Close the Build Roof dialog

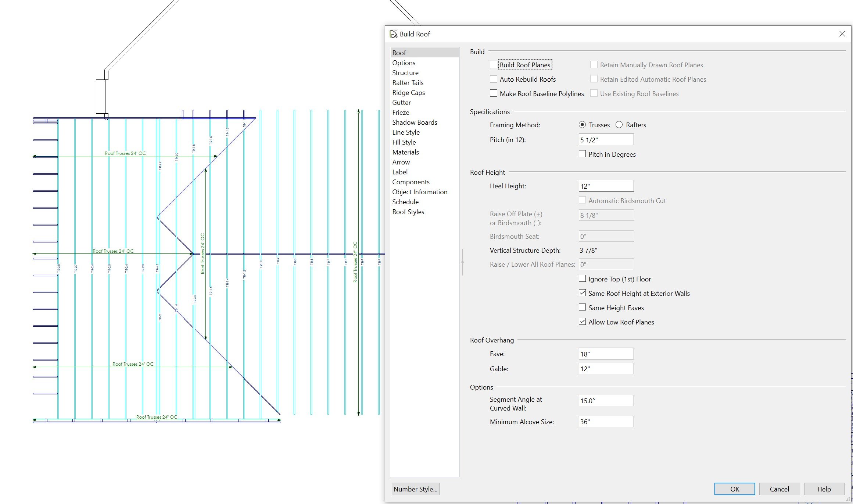[842, 34]
